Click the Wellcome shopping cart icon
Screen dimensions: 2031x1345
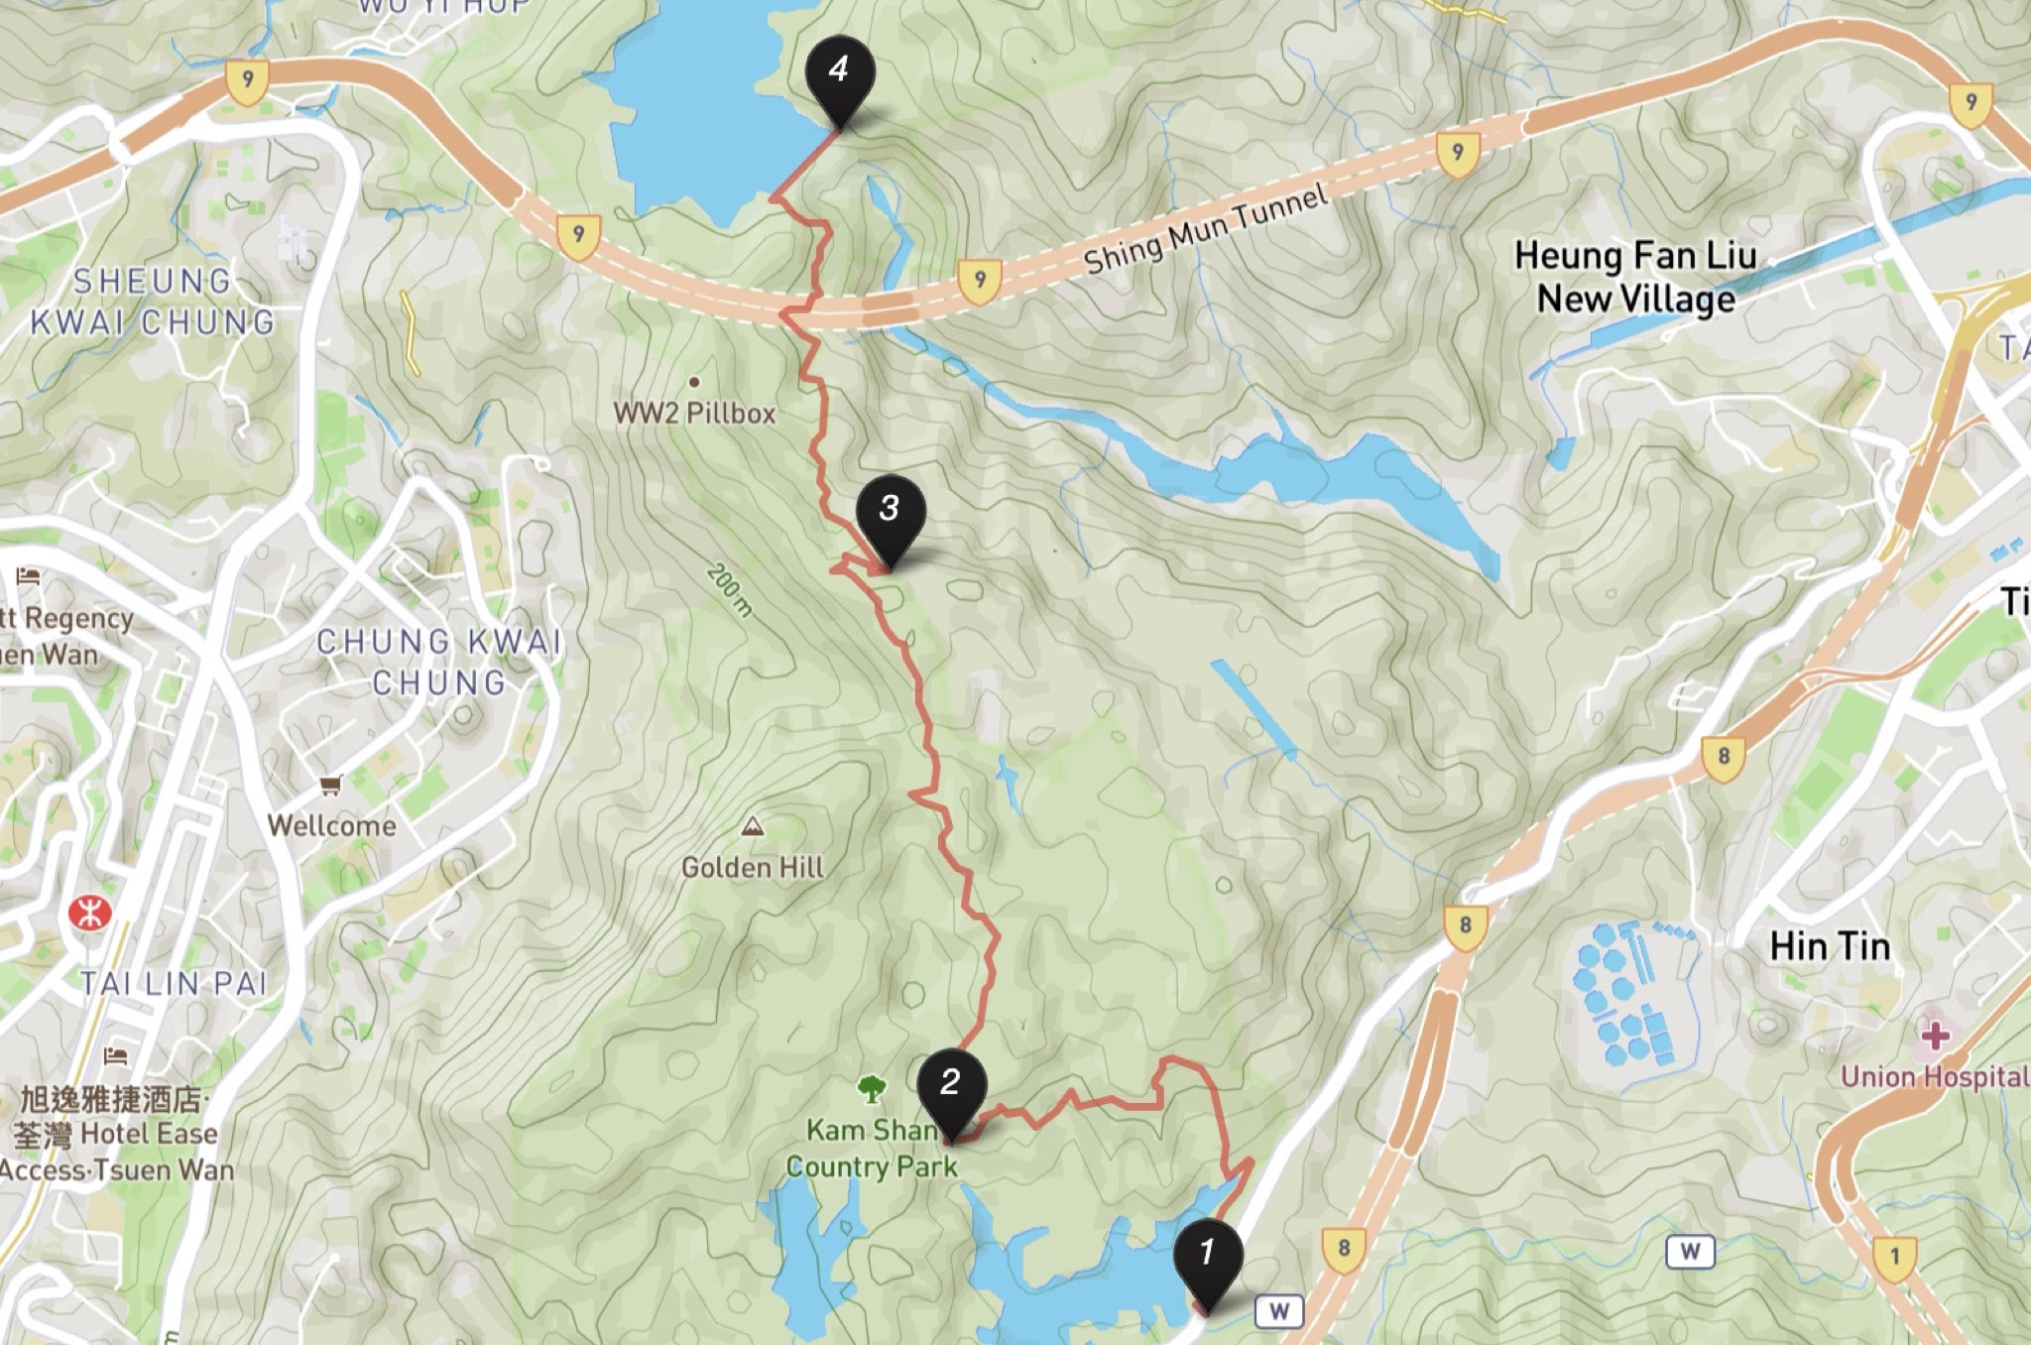tap(331, 786)
